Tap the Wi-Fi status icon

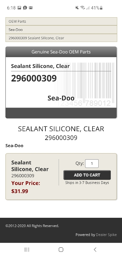click(x=83, y=7)
